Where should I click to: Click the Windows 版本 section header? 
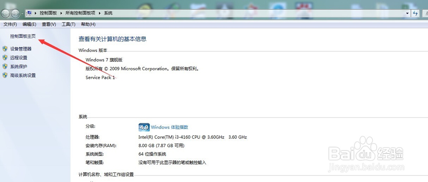[93, 50]
